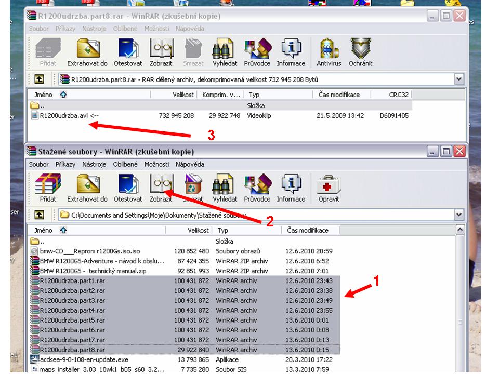Click Ochránit in the part8.rar window
The image size is (499, 374).
click(360, 52)
